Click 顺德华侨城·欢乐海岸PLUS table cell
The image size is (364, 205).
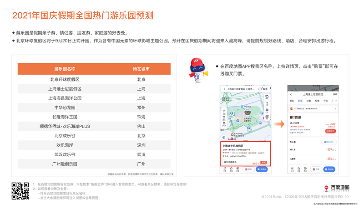pos(65,127)
